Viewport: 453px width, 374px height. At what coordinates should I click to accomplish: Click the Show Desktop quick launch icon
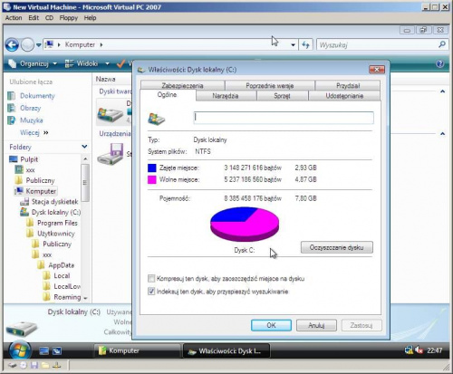click(44, 351)
